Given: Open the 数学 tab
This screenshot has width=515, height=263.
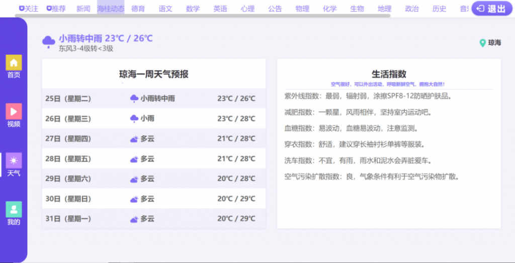Looking at the screenshot, I should tap(193, 9).
